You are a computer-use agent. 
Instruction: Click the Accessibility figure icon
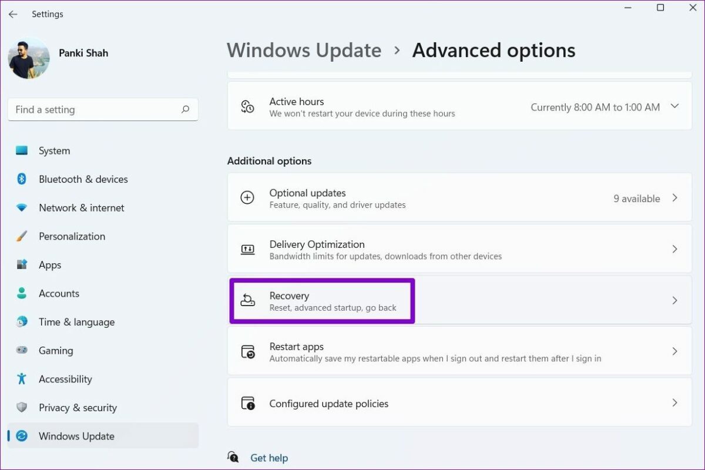[22, 379]
